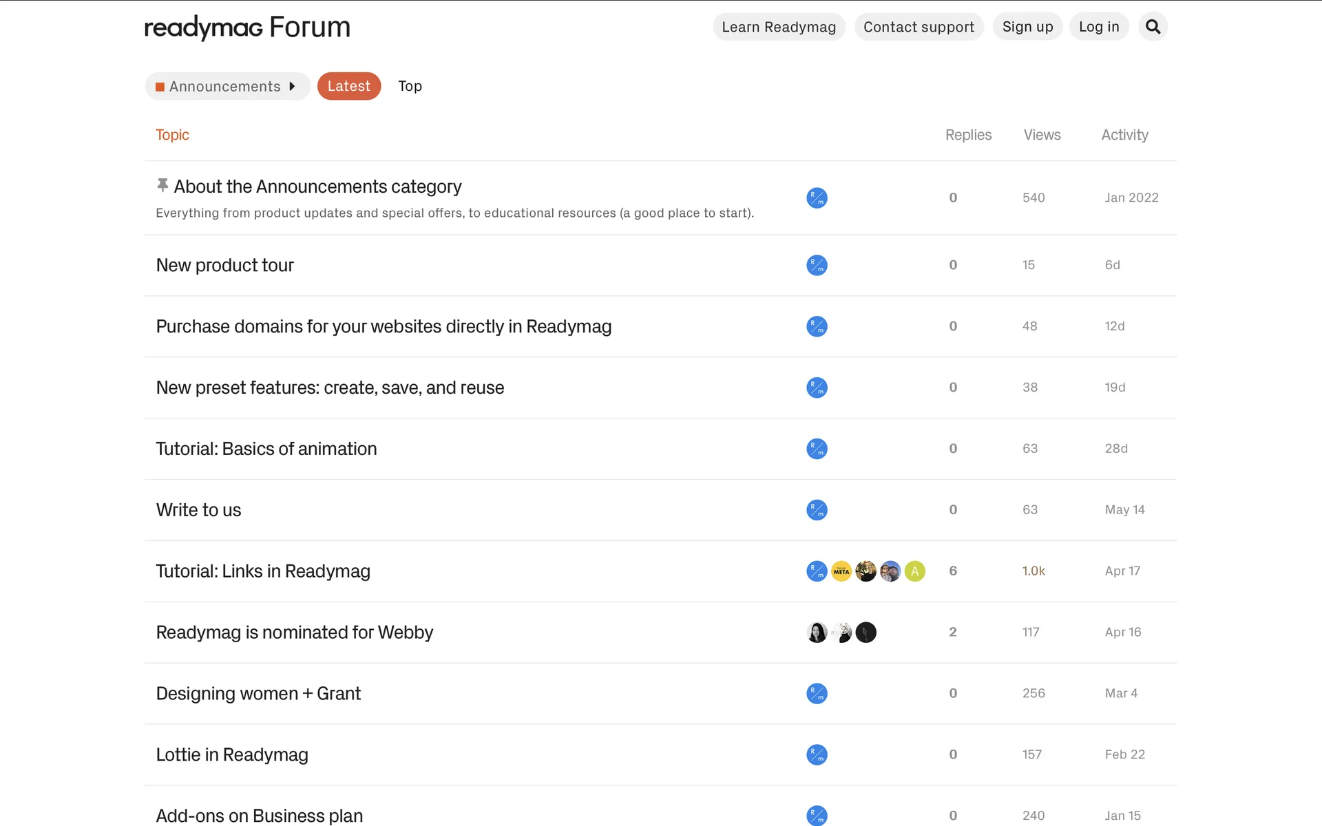
Task: Click first poster avatar on Webby topic
Action: coord(817,633)
